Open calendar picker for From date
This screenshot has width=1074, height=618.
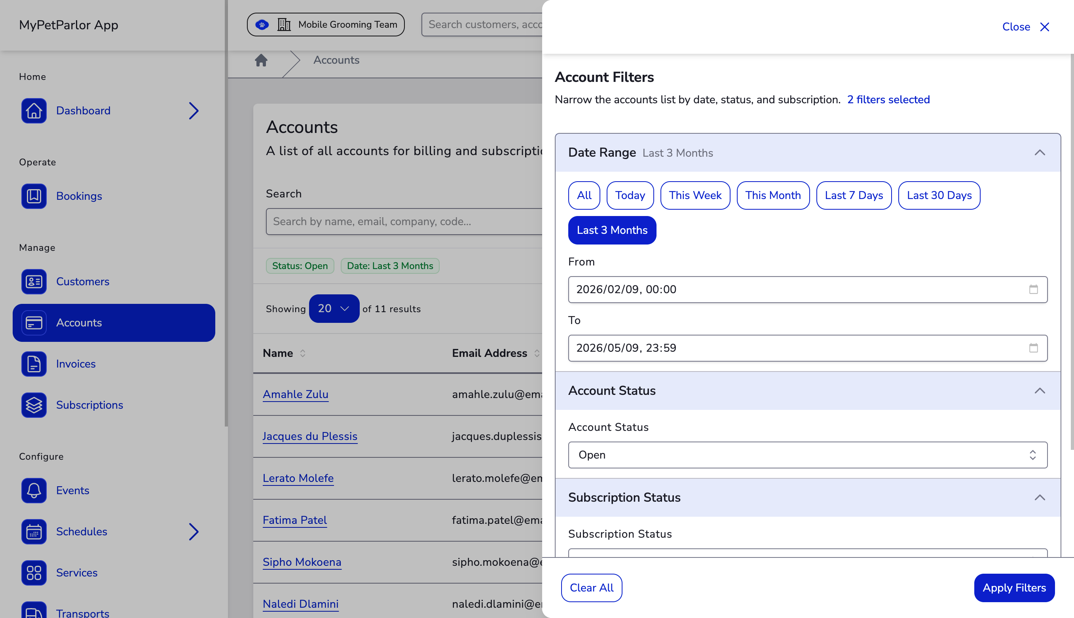1033,290
